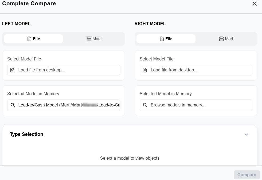Click the search icon in Left Model memory field

point(13,105)
